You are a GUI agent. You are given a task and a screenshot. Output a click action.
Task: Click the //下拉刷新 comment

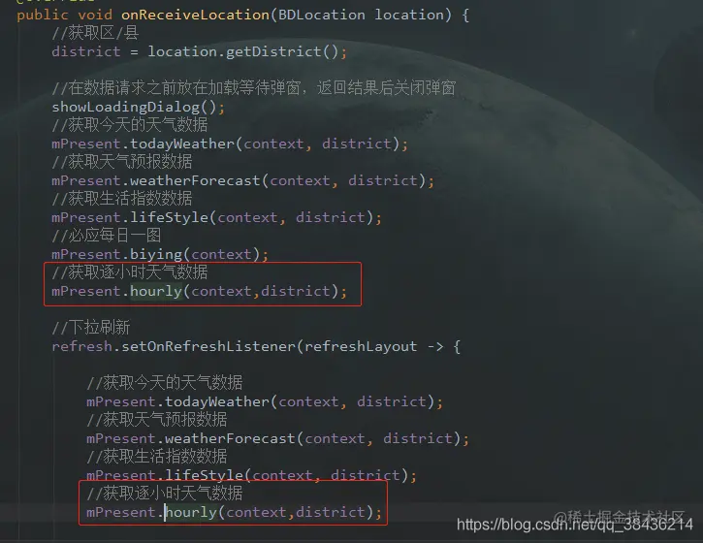[91, 328]
